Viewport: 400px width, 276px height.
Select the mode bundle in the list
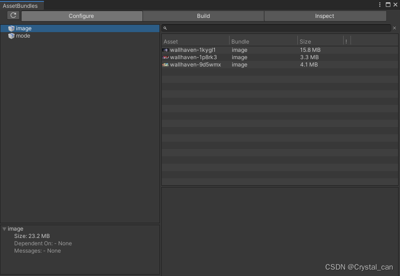pos(21,36)
